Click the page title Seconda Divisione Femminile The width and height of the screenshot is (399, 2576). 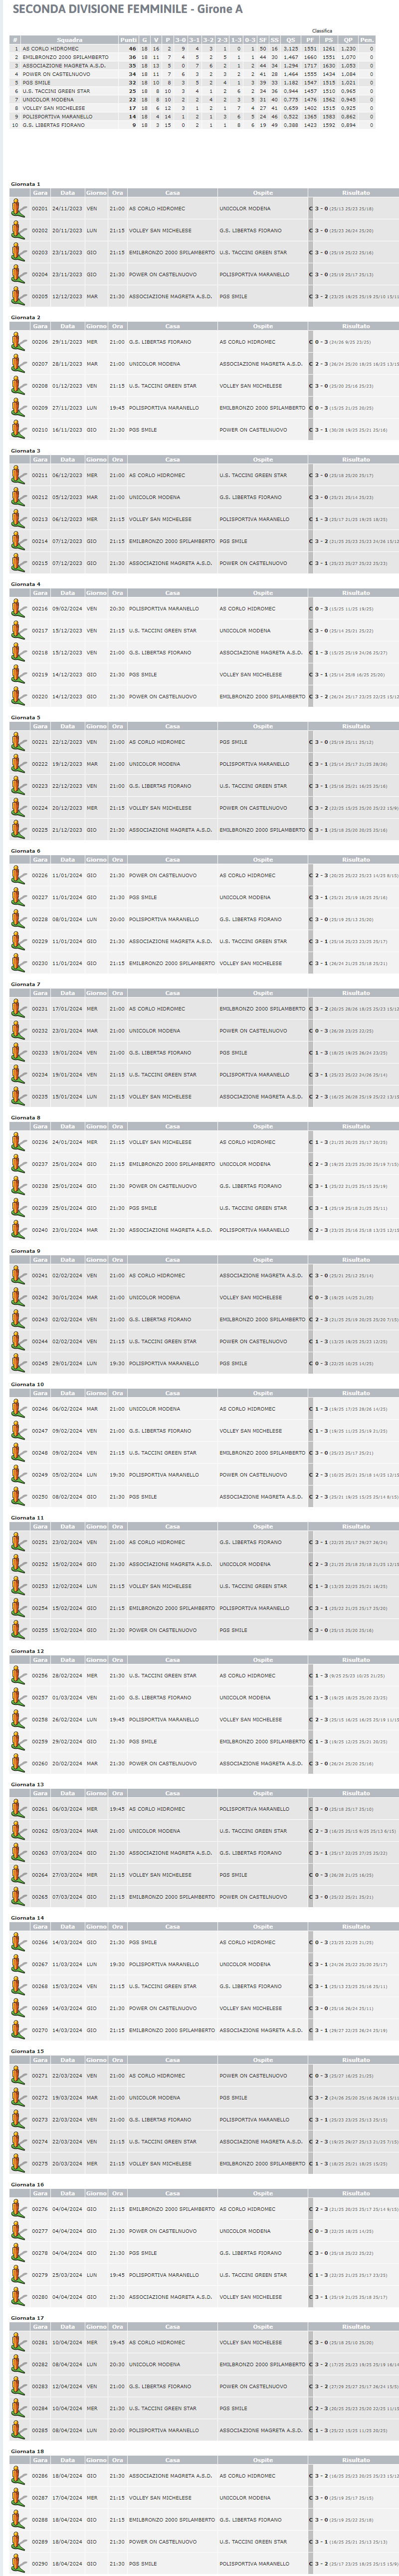[x=128, y=9]
